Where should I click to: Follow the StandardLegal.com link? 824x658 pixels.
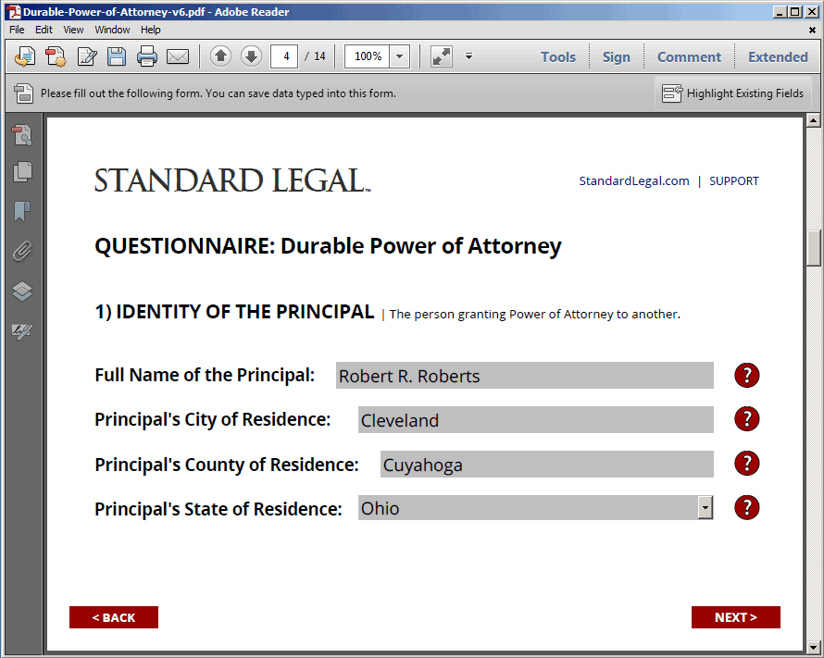click(634, 181)
